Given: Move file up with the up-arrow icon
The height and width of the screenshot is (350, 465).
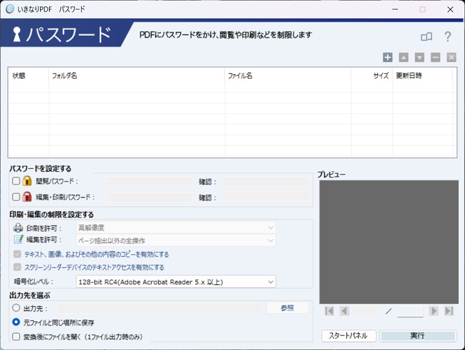Looking at the screenshot, I should 403,57.
